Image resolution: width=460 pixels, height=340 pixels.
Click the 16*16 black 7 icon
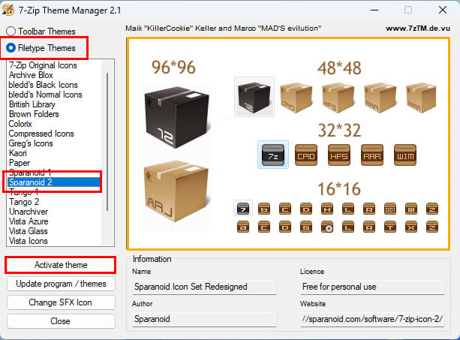(243, 209)
